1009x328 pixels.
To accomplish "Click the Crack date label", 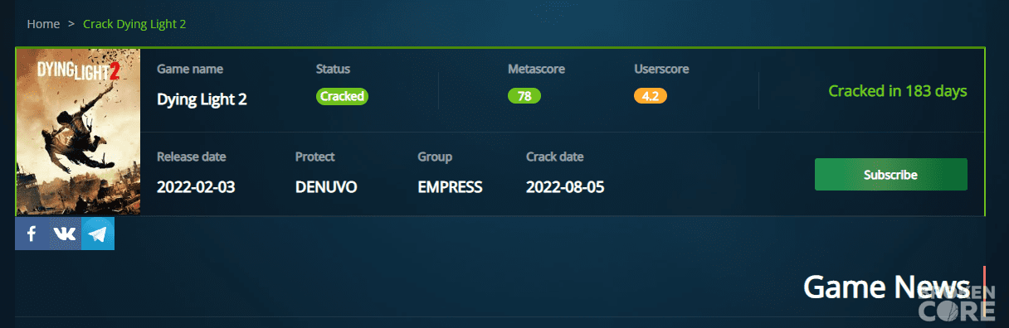I will 554,157.
